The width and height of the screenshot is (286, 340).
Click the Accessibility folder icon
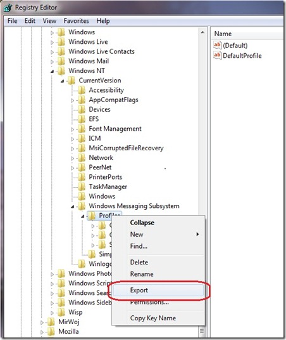pos(82,90)
